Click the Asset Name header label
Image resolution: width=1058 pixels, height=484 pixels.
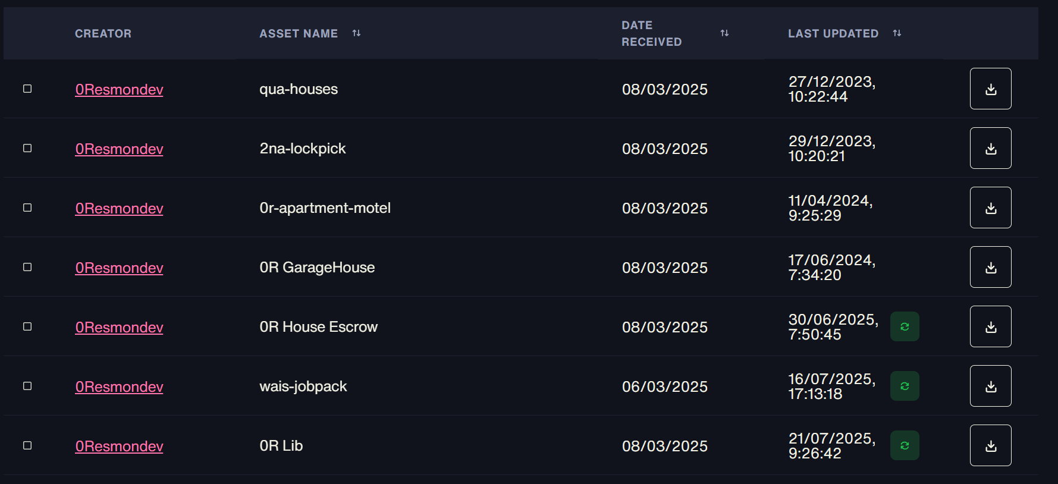tap(299, 34)
